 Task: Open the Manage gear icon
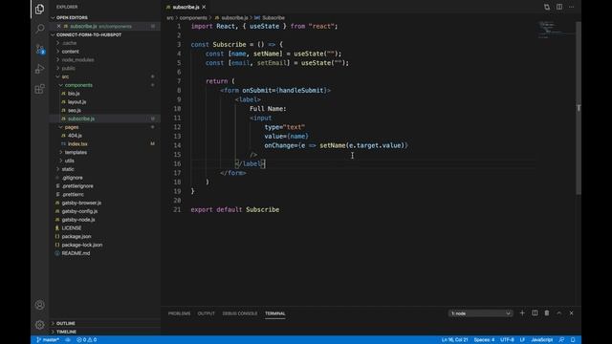coord(39,325)
